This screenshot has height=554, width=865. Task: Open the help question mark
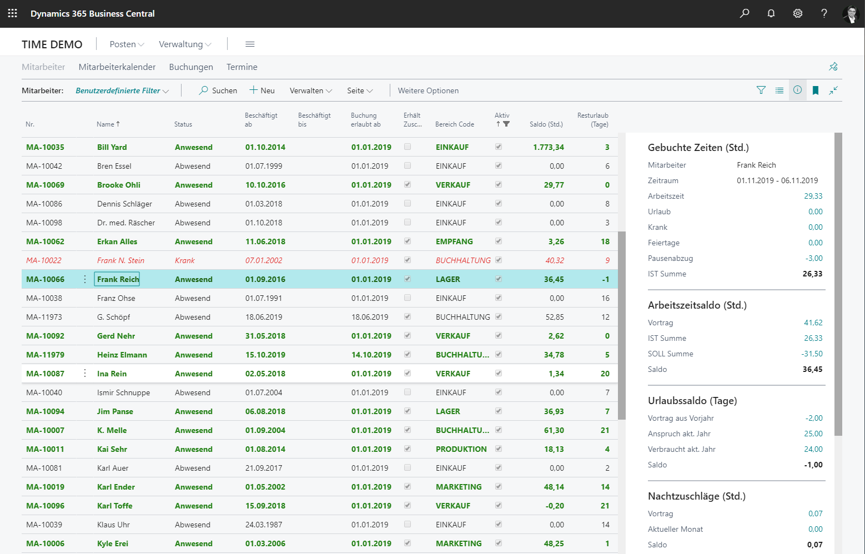[824, 13]
